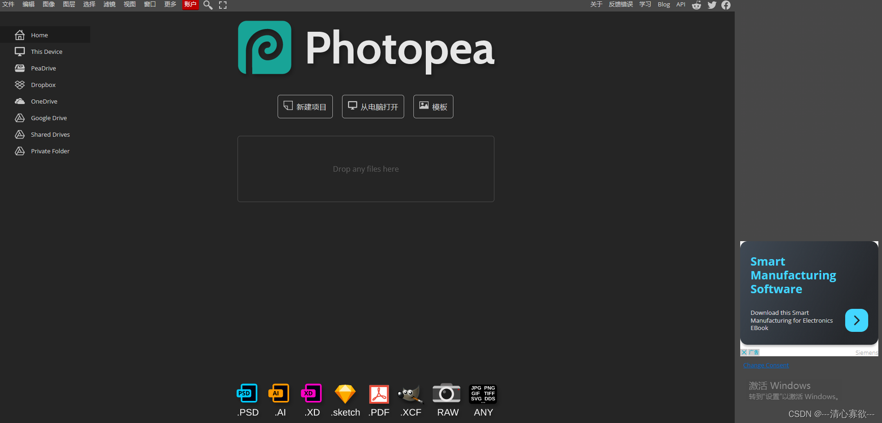882x423 pixels.
Task: Click the .XD format icon
Action: tap(311, 394)
